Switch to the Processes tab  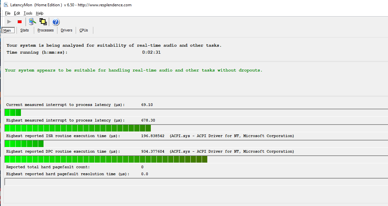click(x=46, y=30)
